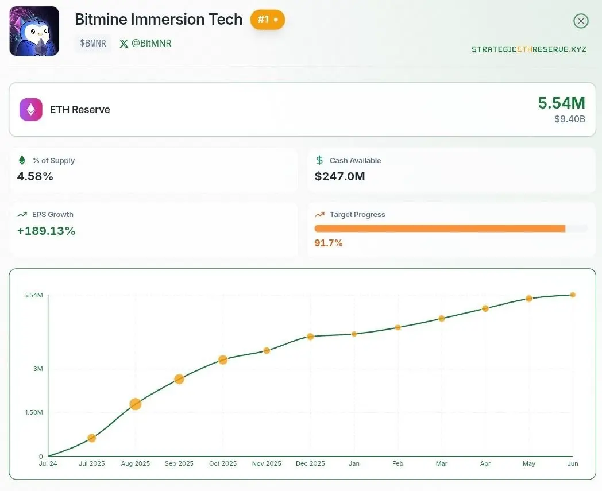Image resolution: width=602 pixels, height=491 pixels.
Task: Click the 1.50M y-axis label
Action: coord(34,413)
